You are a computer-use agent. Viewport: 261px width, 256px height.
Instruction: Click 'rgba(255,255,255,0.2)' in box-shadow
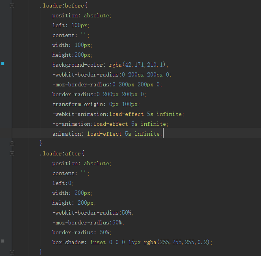pos(177,242)
